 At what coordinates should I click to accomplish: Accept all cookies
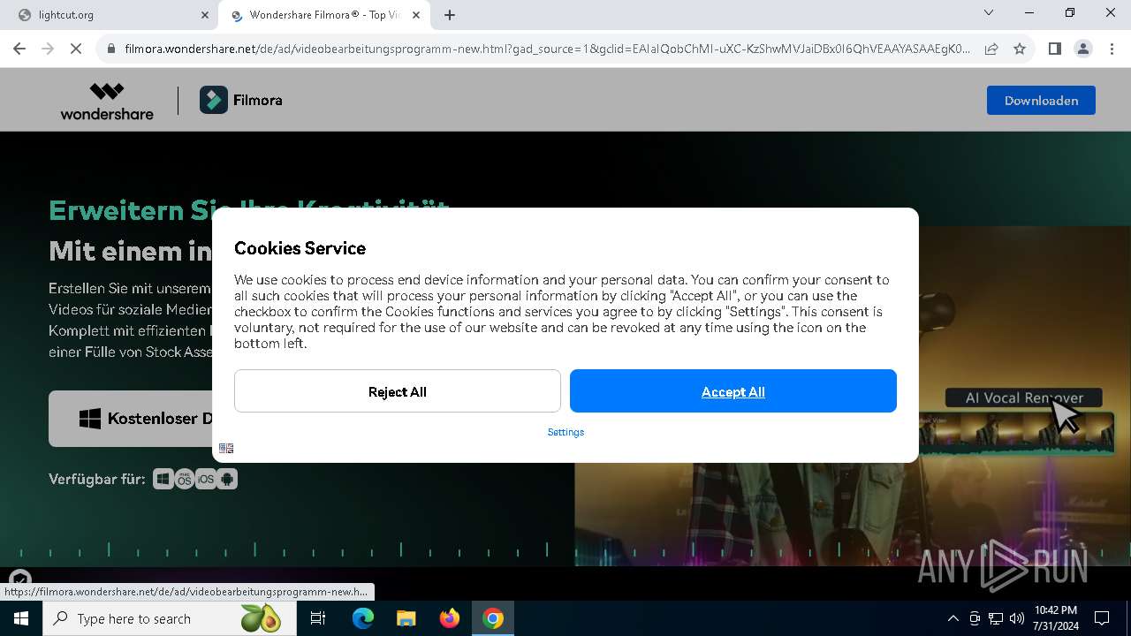click(x=733, y=391)
